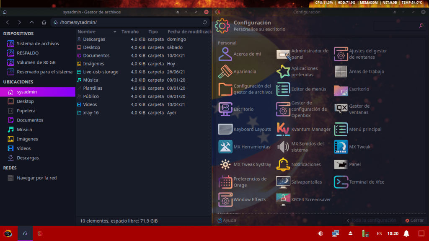This screenshot has height=241, width=429.
Task: Open Notificaciones bell icon in settings
Action: [283, 164]
